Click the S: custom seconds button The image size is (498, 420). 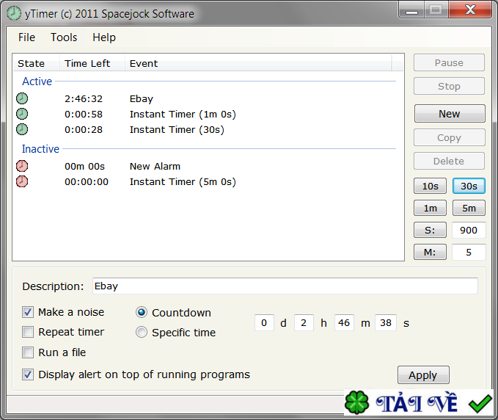pyautogui.click(x=430, y=230)
